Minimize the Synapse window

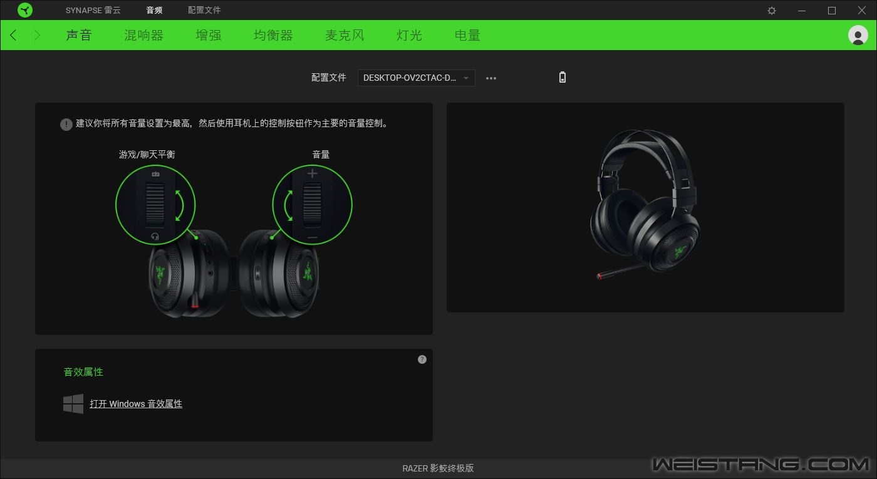point(802,11)
